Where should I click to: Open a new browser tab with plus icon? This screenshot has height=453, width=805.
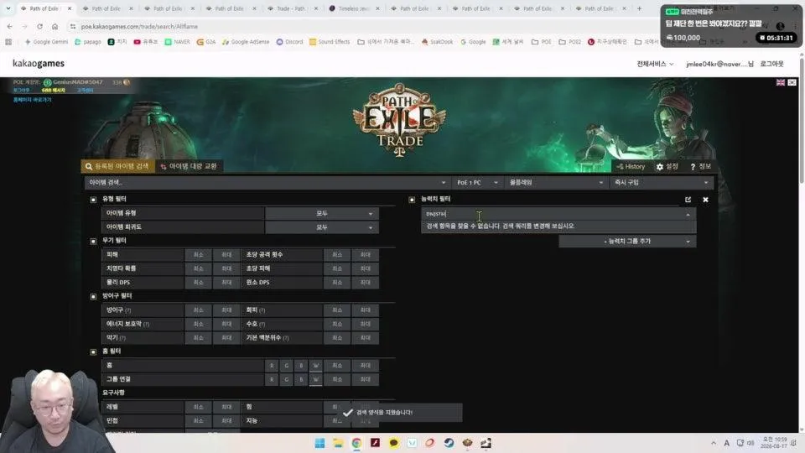[x=639, y=8]
